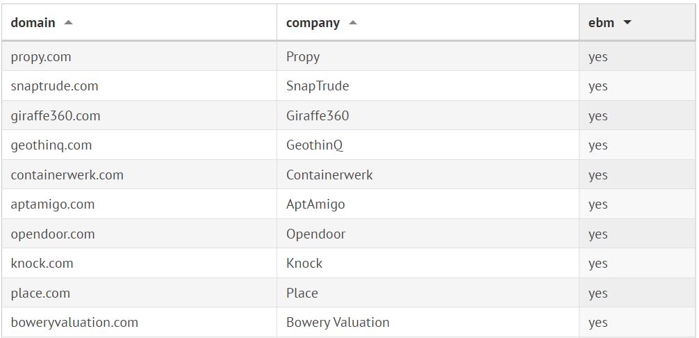Select the Knock company cell
Image resolution: width=699 pixels, height=338 pixels.
pos(304,264)
